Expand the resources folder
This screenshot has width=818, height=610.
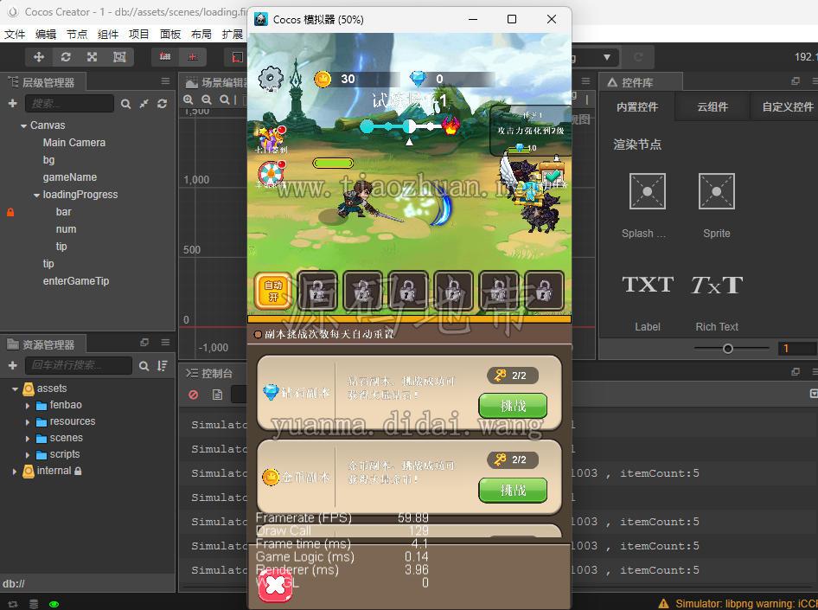[28, 421]
